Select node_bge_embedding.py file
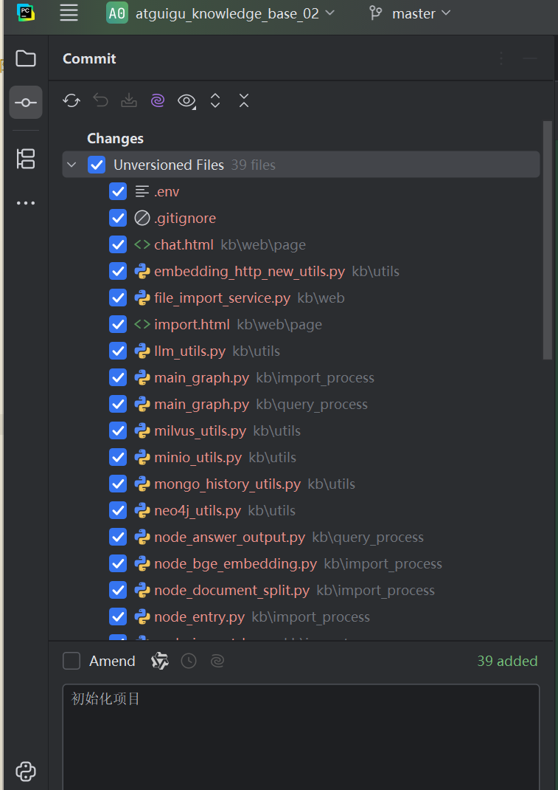This screenshot has height=790, width=558. (x=235, y=564)
